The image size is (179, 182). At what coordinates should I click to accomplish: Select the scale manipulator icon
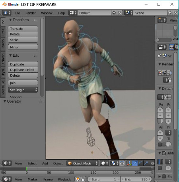coord(146,163)
